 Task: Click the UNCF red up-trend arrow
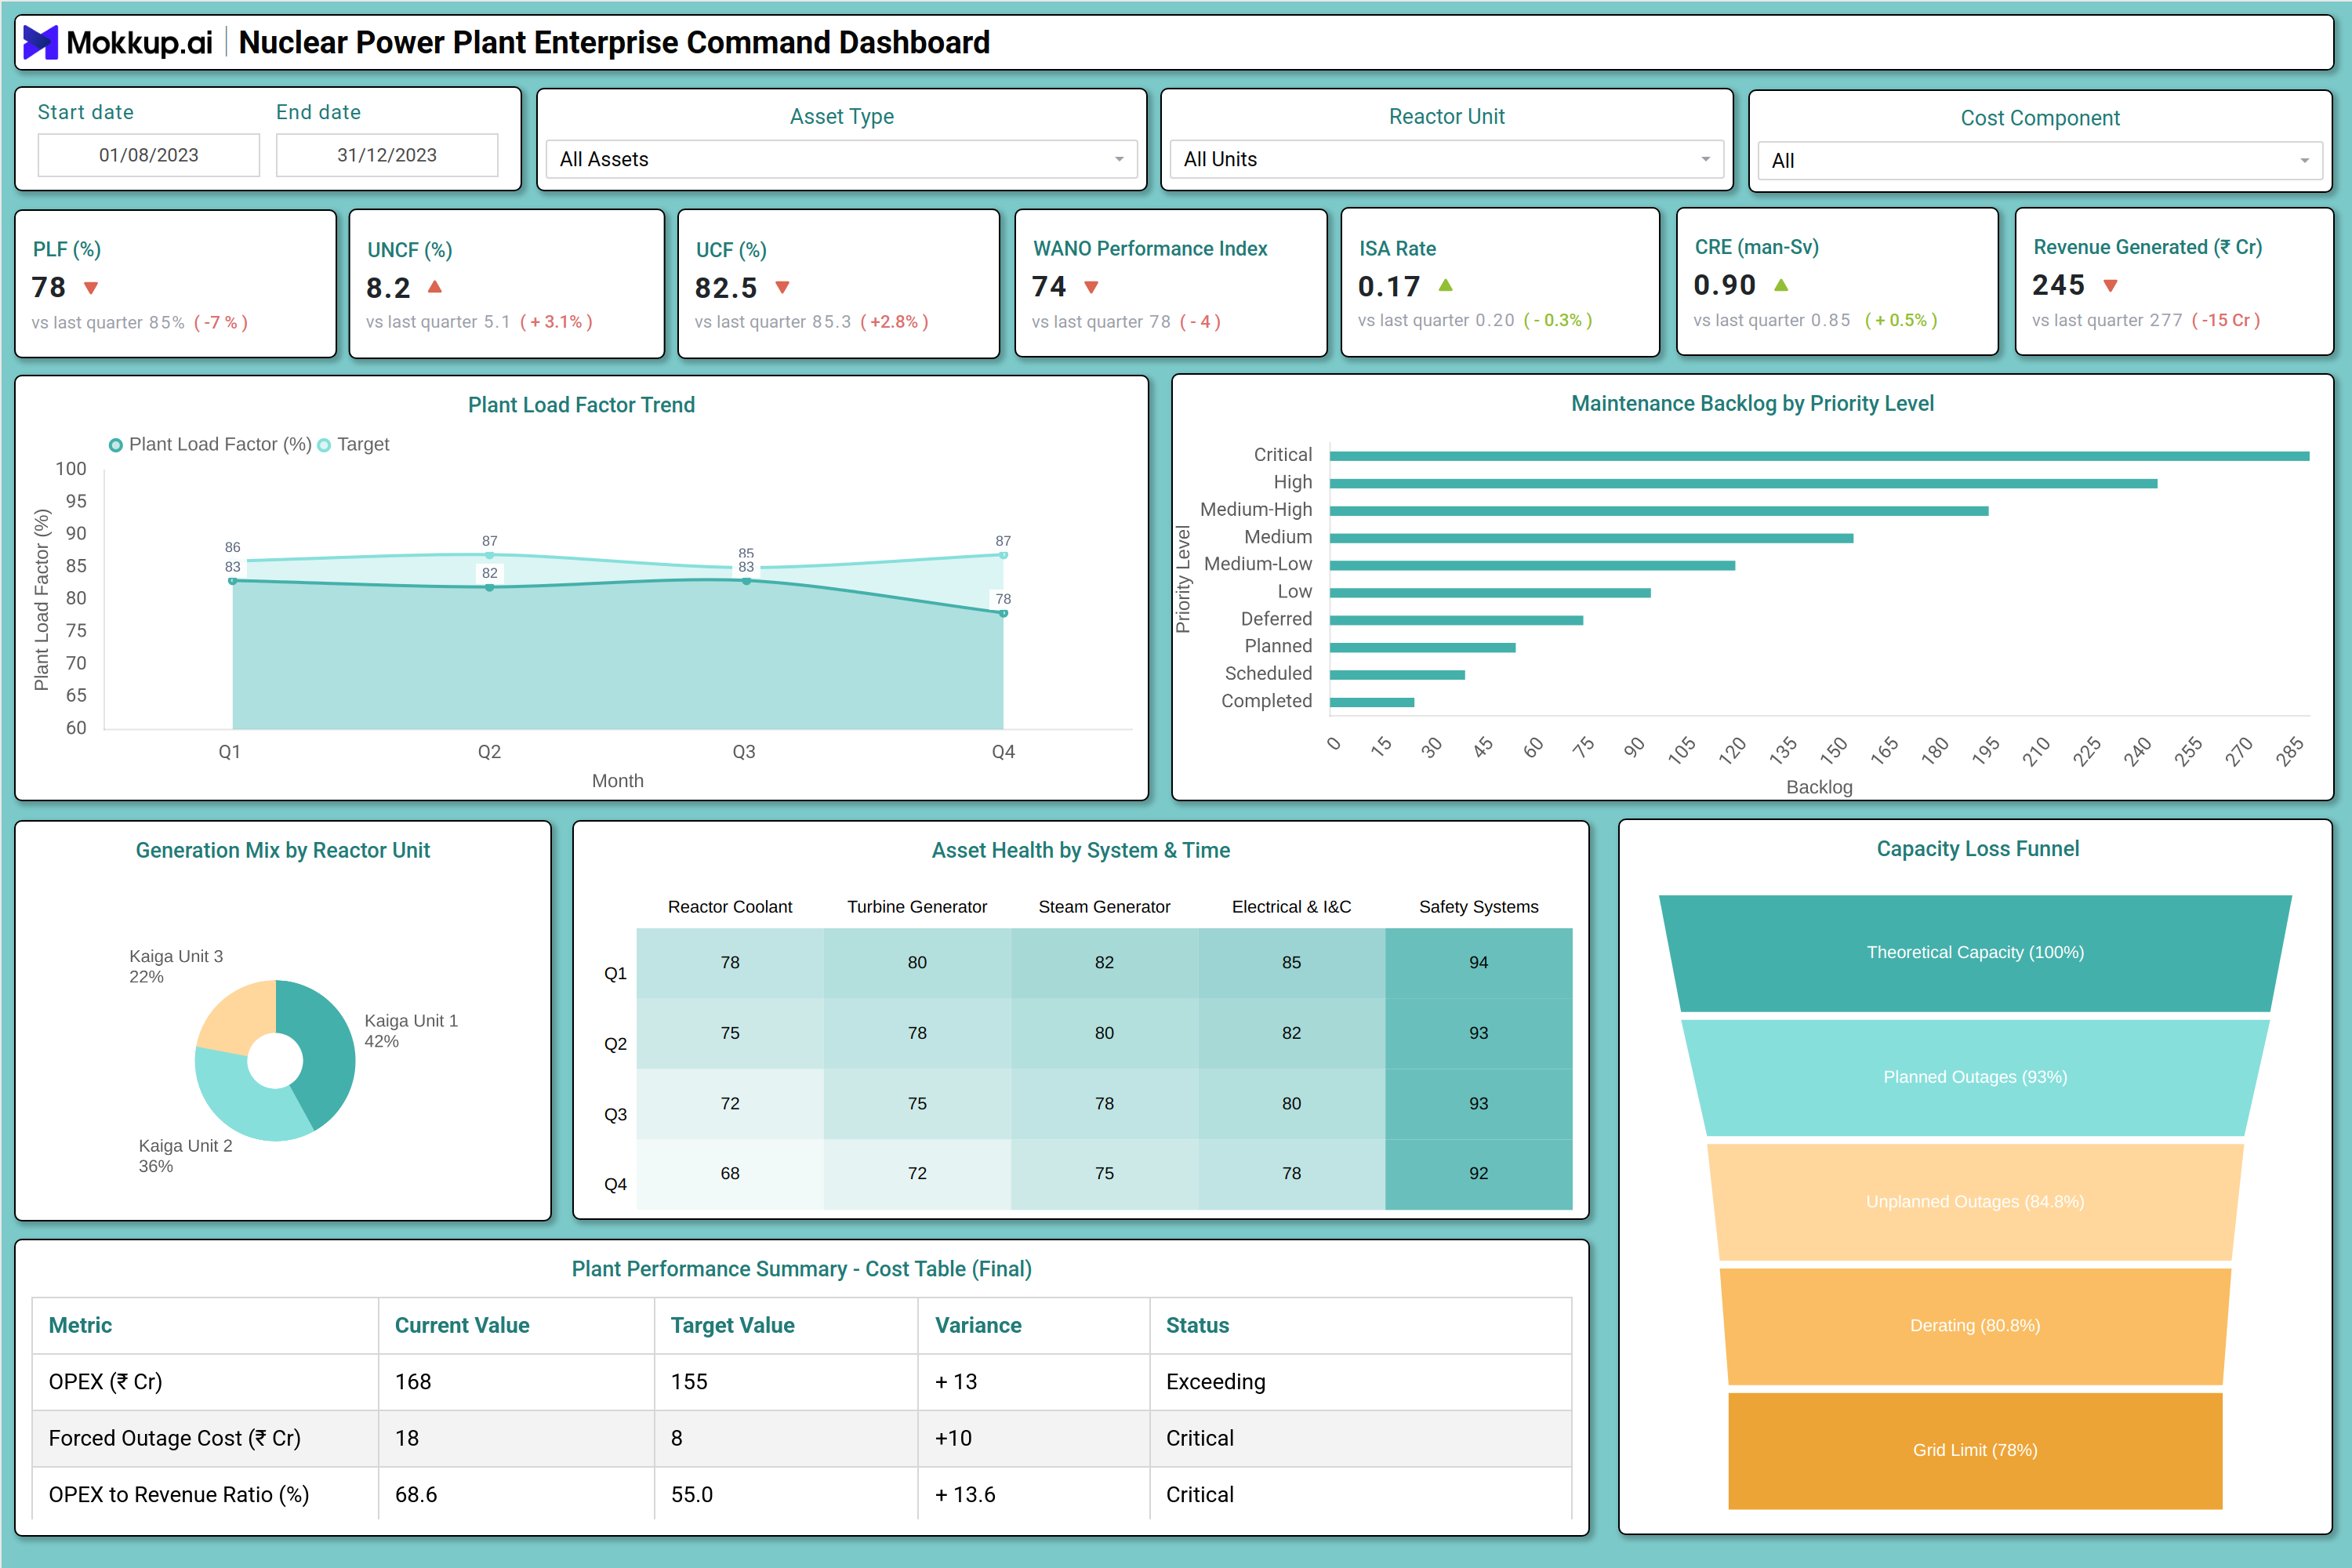click(435, 287)
